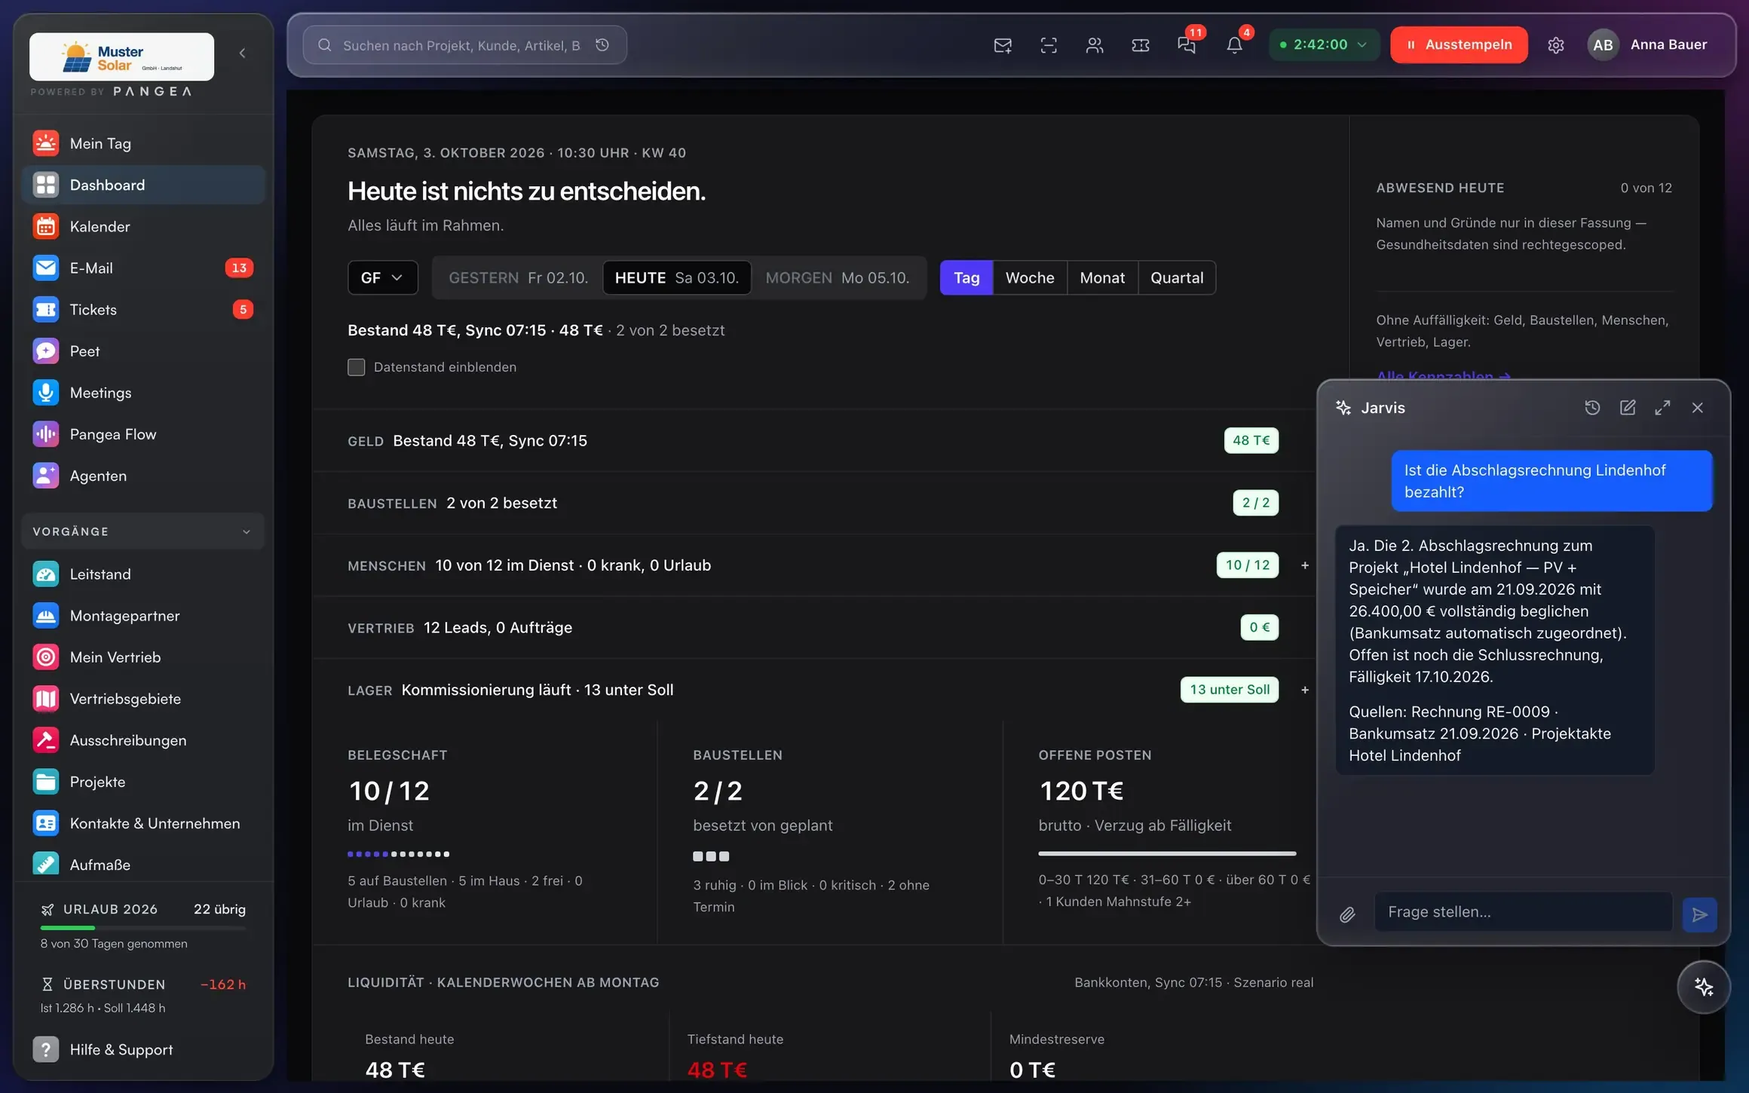The width and height of the screenshot is (1749, 1093).
Task: Open the Agenten page
Action: [143, 475]
